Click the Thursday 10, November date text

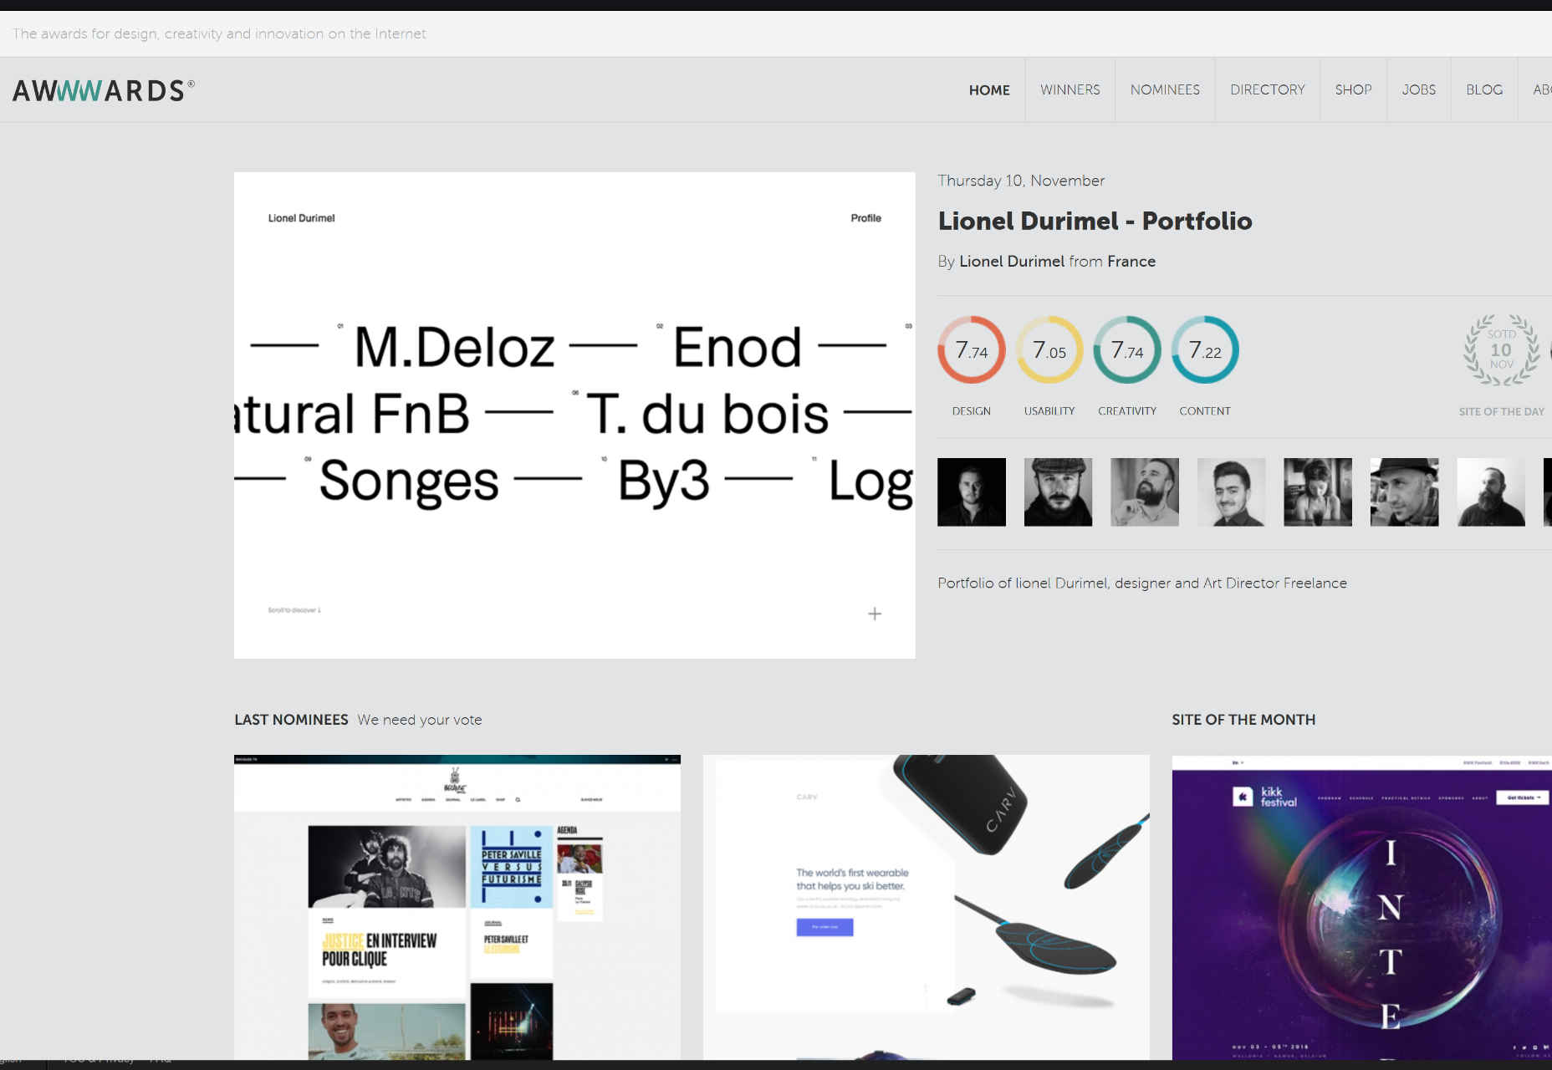[x=1021, y=181]
